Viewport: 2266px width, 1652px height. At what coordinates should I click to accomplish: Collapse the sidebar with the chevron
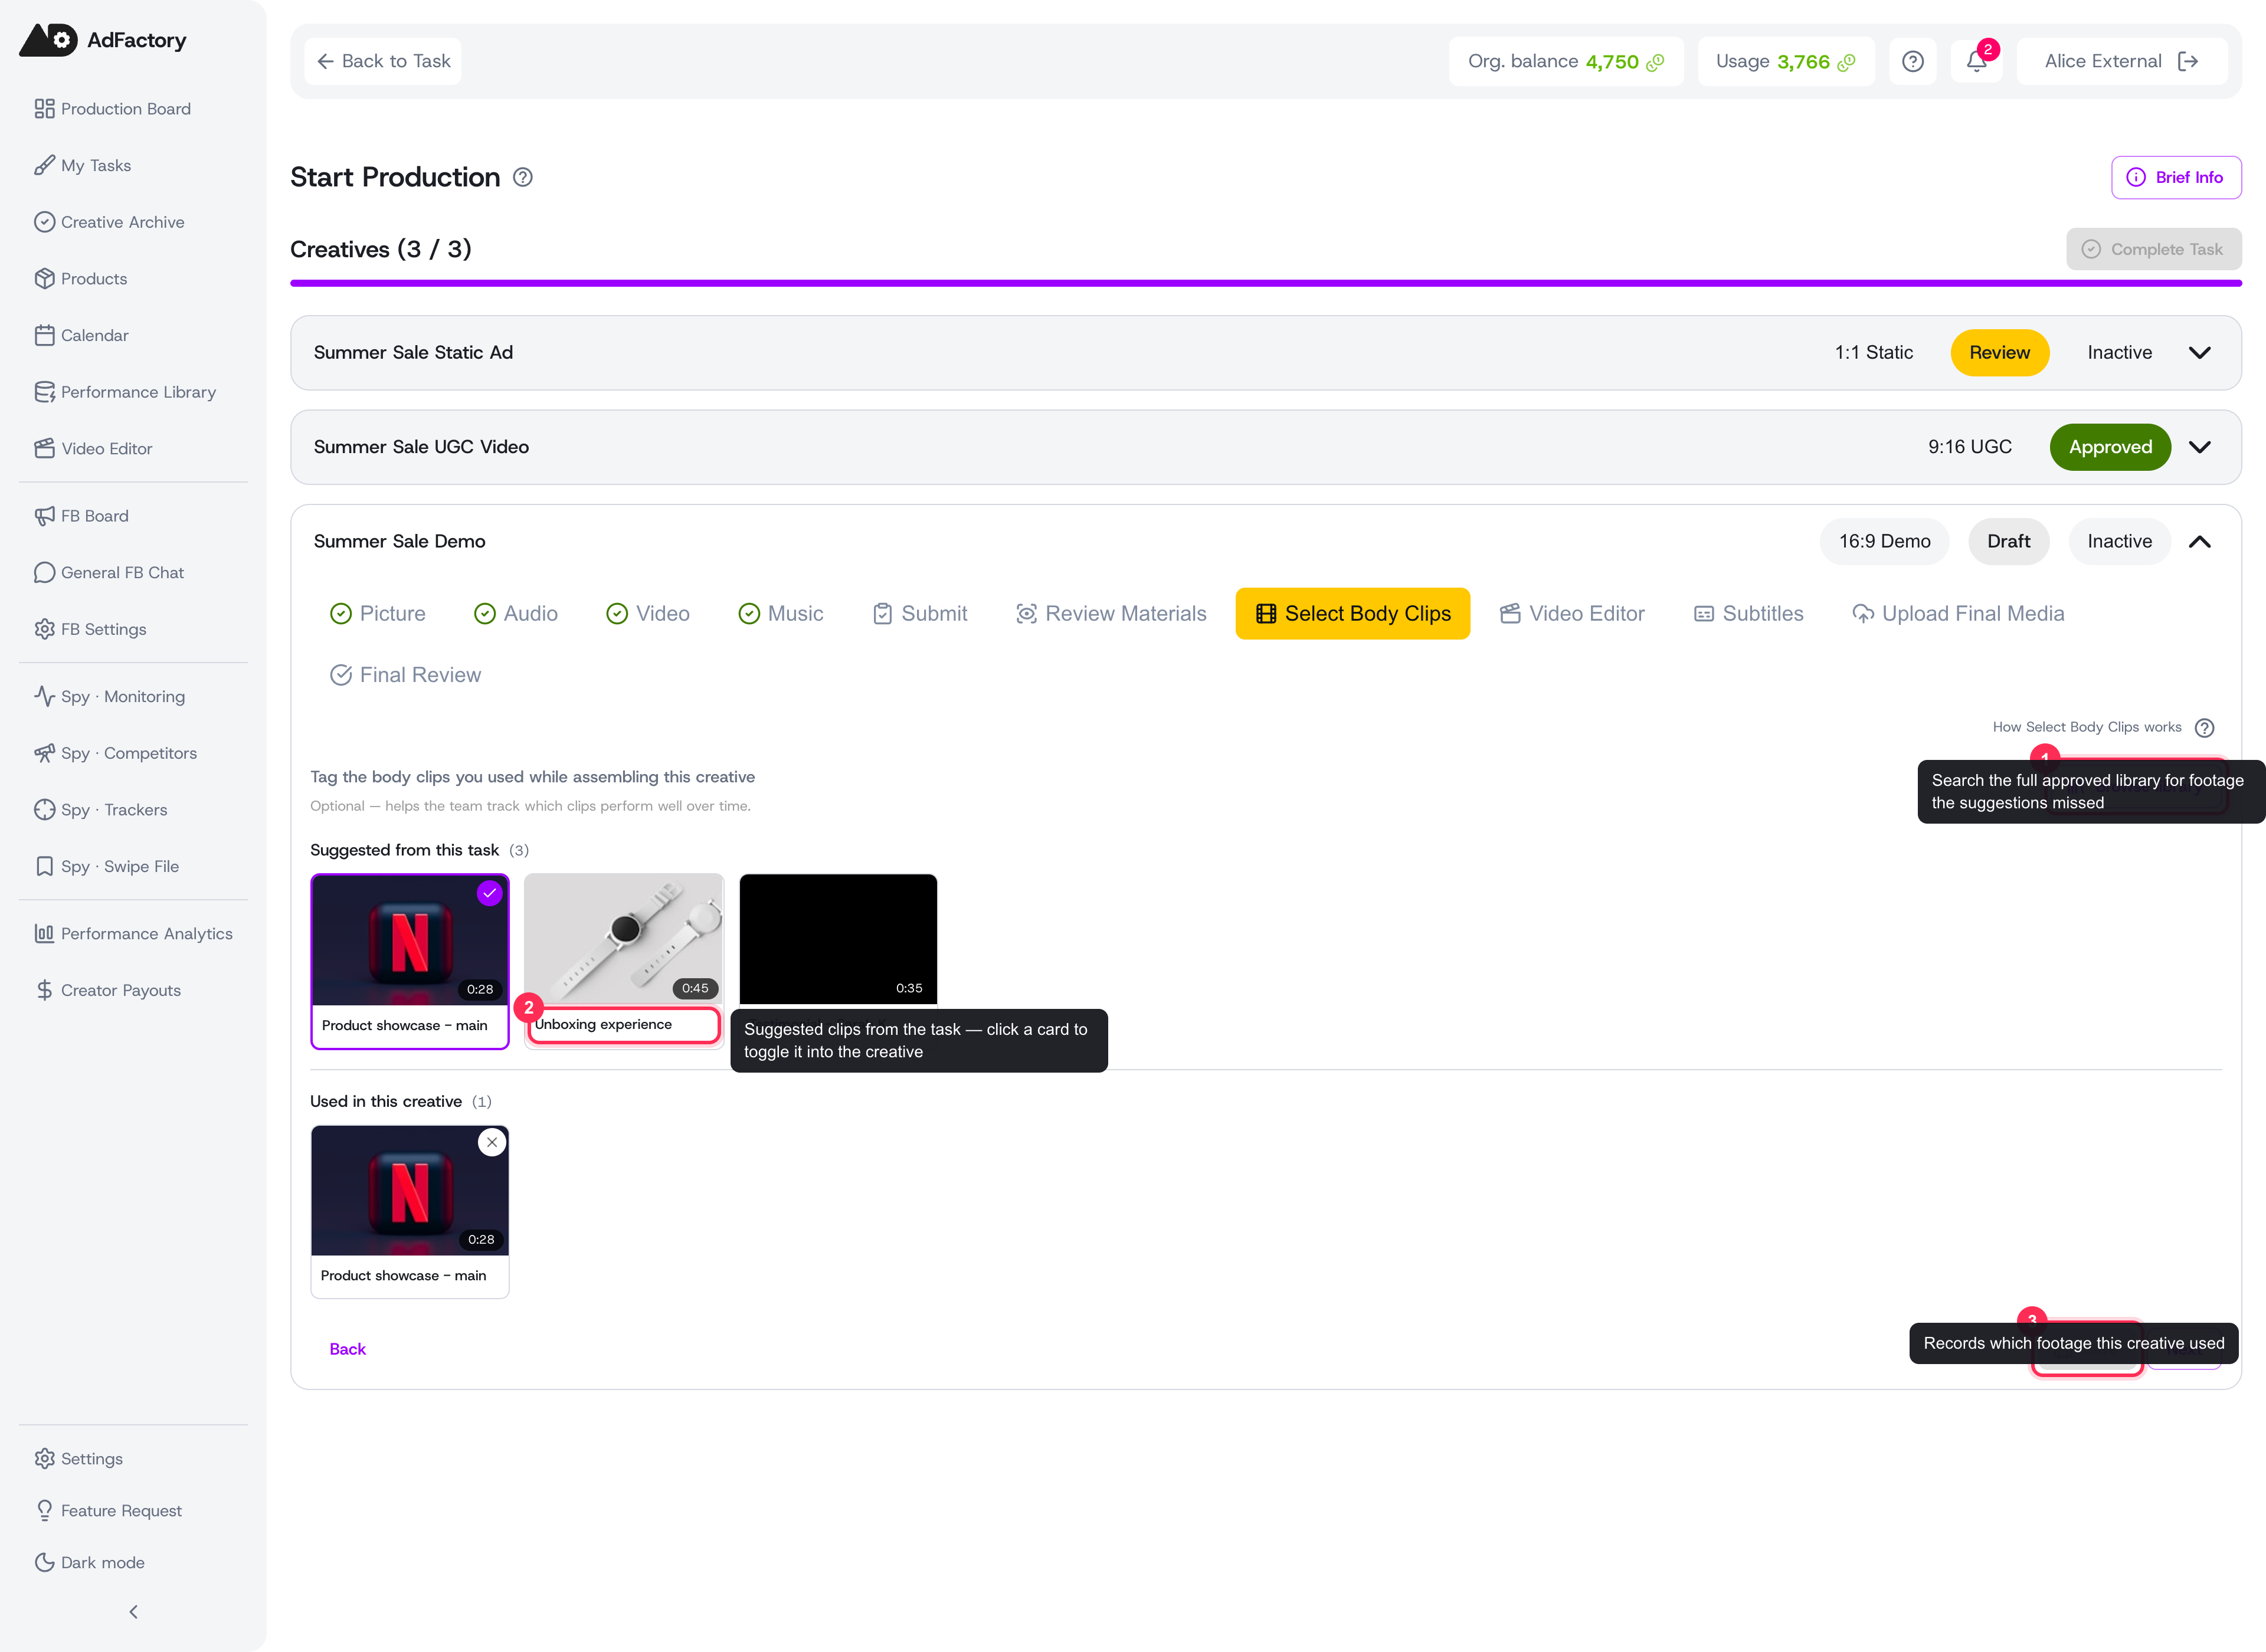click(x=133, y=1612)
